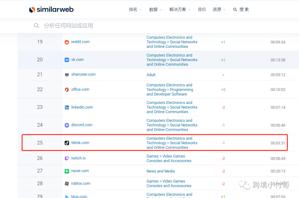Click the roblox.com favicon
Viewport: 299px width, 198px height.
tap(67, 184)
